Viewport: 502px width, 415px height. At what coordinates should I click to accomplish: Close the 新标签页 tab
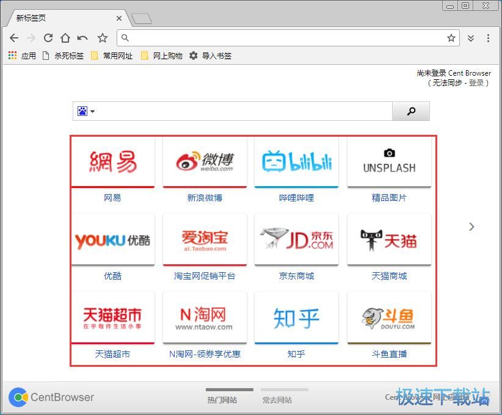pyautogui.click(x=118, y=18)
